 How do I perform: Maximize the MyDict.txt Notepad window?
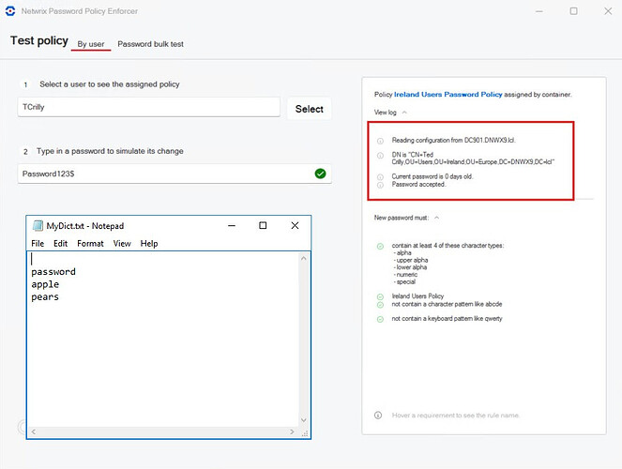click(263, 226)
